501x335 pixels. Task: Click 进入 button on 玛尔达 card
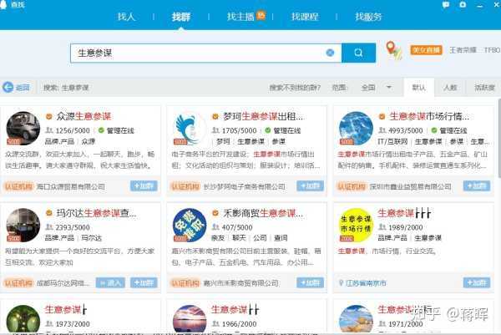[x=110, y=282]
